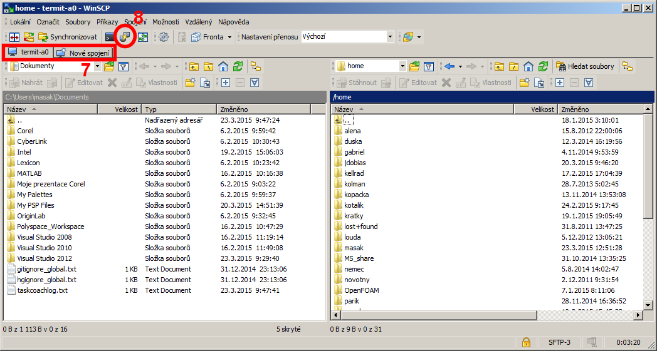
Task: Click the Synchronizovat button
Action: [x=68, y=37]
